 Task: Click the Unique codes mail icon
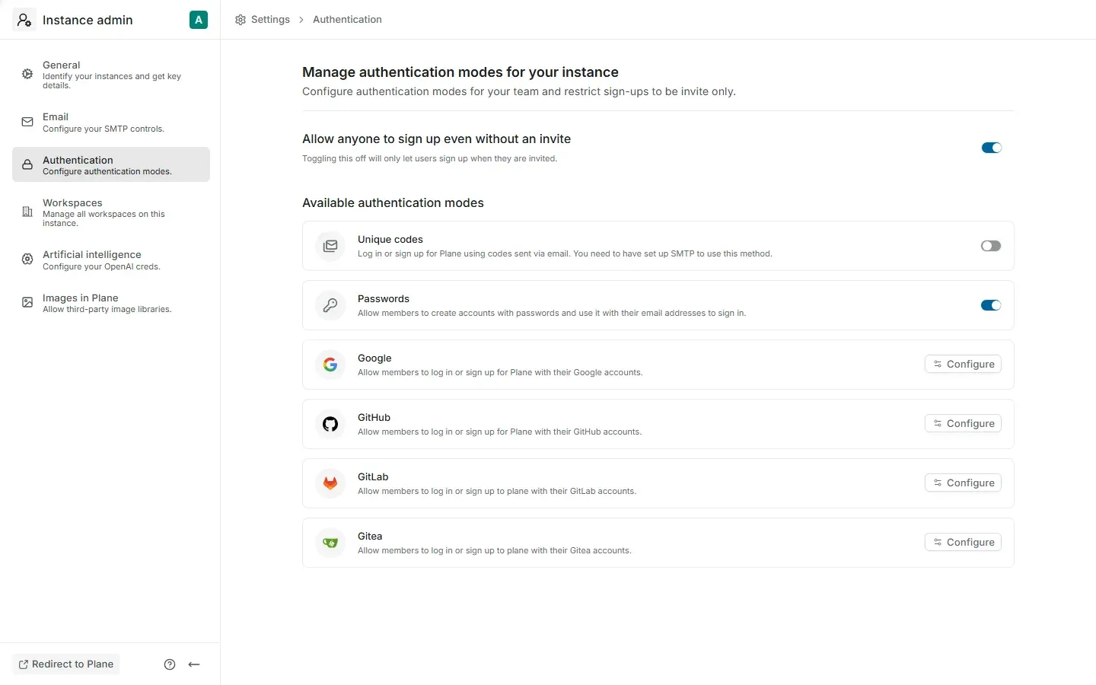coord(330,246)
